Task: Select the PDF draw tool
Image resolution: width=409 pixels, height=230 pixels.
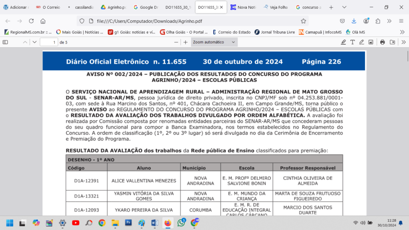Action: 361,42
